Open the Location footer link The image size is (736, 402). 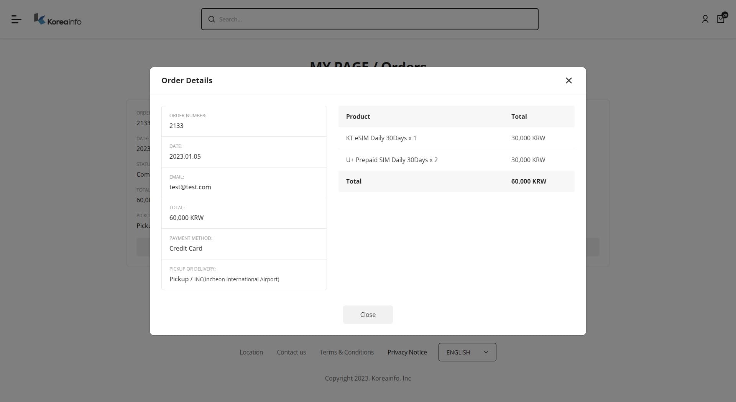coord(251,352)
